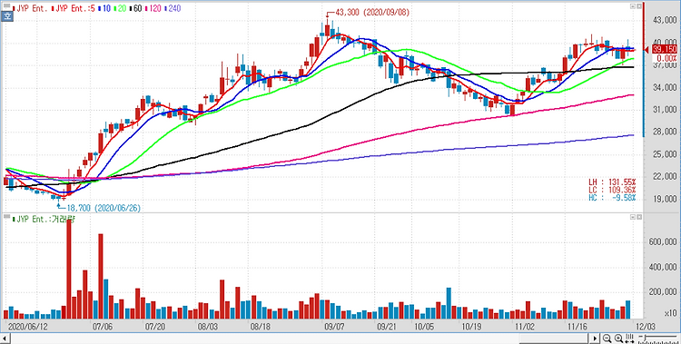Select the JYP Ent. price series legend
Viewport: 681px width, 344px height.
30,8
